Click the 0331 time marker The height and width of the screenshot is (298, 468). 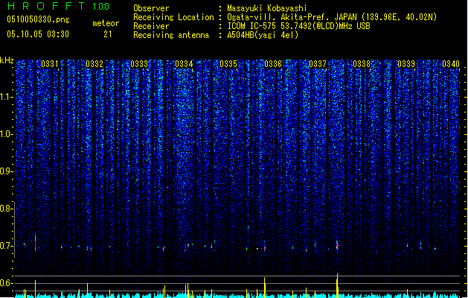[x=50, y=64]
